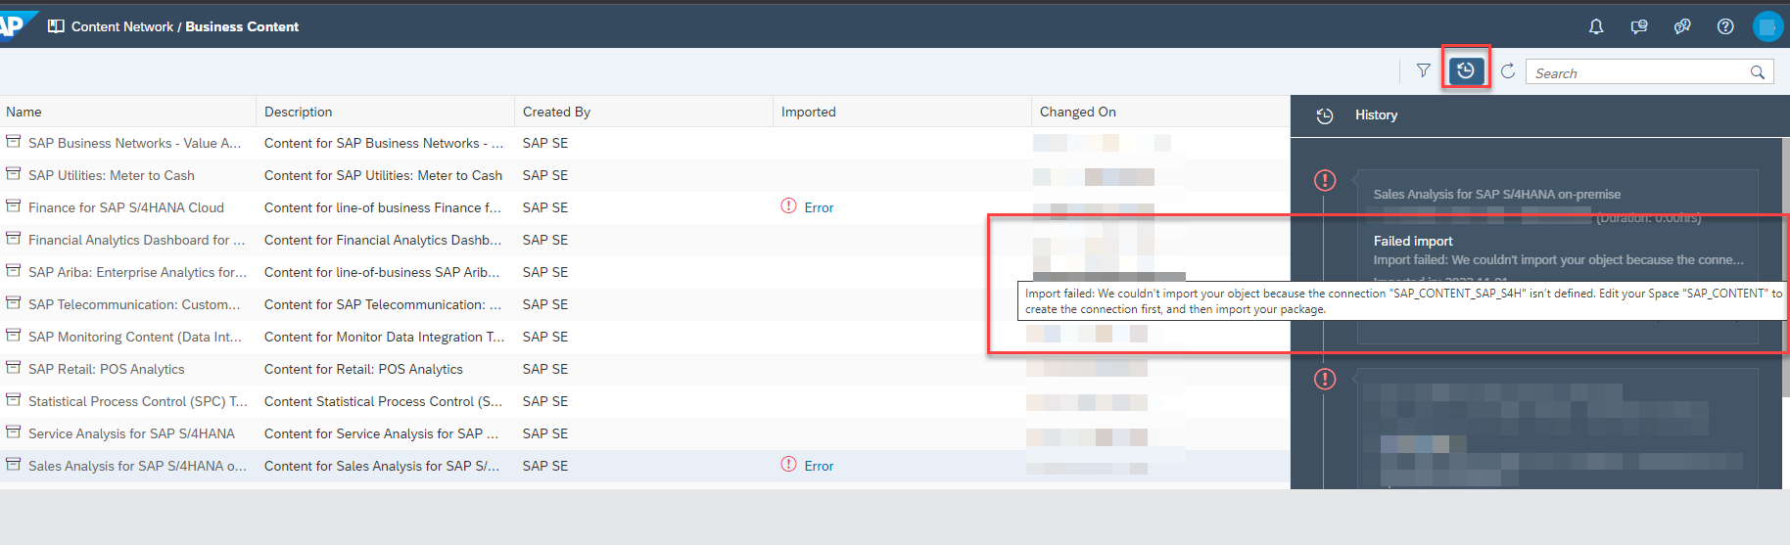Open Service Analysis for SAP S/4HANA package
Viewport: 1790px width, 545px height.
point(132,433)
